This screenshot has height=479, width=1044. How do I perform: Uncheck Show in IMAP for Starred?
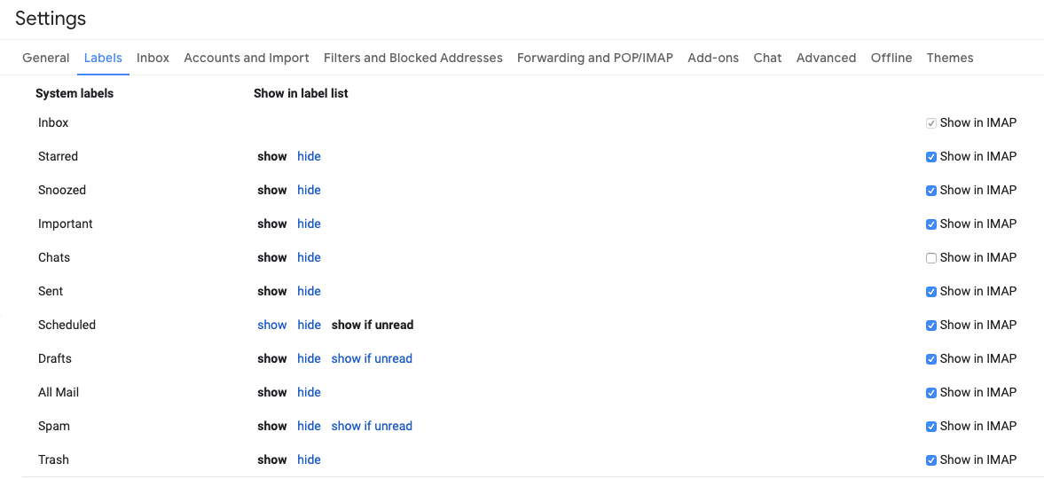[x=931, y=157]
